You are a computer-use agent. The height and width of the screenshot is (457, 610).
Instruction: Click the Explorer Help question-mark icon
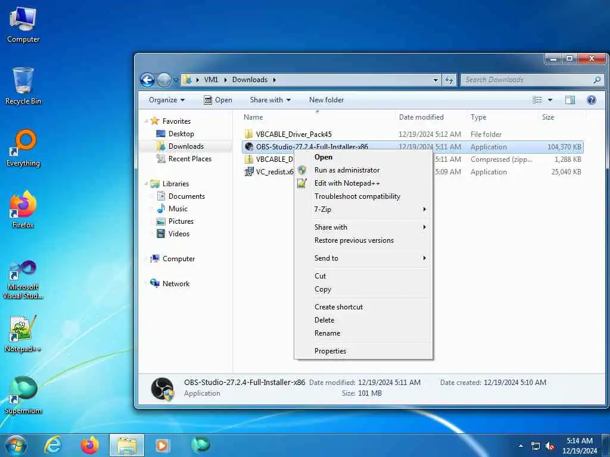(592, 100)
